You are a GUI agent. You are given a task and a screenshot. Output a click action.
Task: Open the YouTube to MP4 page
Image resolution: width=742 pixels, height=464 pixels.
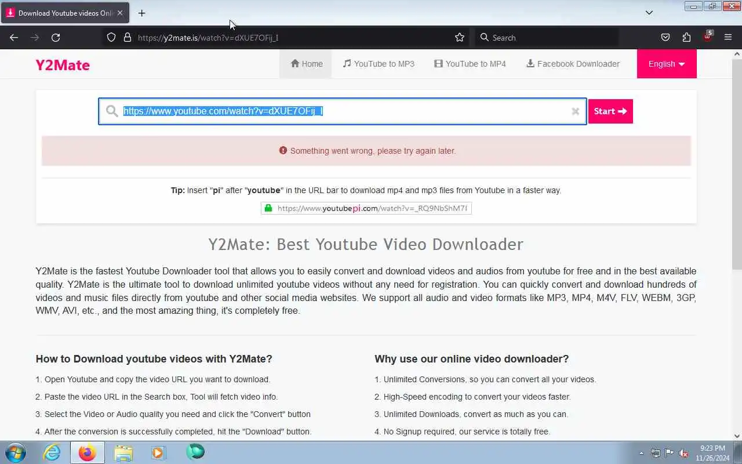470,64
